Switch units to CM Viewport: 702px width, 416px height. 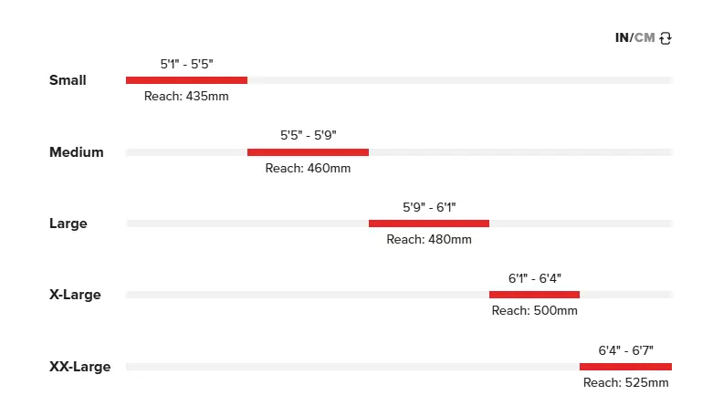pos(644,38)
